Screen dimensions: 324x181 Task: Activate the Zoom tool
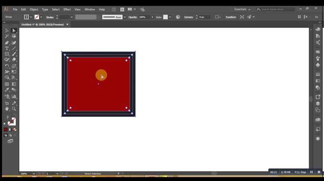tap(14, 109)
